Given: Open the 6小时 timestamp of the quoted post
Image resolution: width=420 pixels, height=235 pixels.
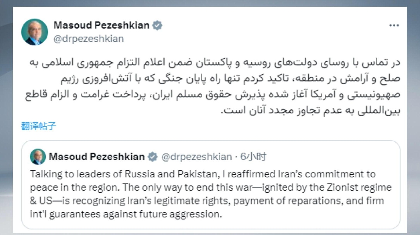Looking at the screenshot, I should point(253,157).
